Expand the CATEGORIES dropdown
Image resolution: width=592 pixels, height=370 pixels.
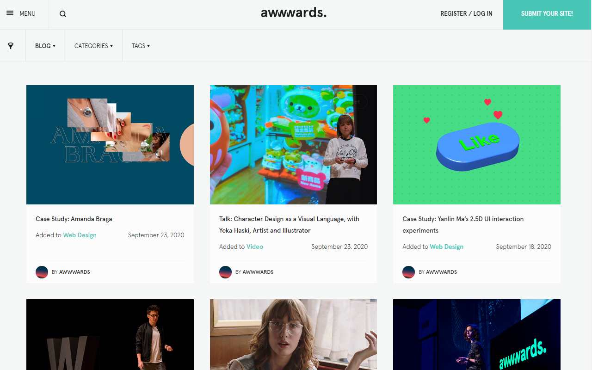point(93,46)
